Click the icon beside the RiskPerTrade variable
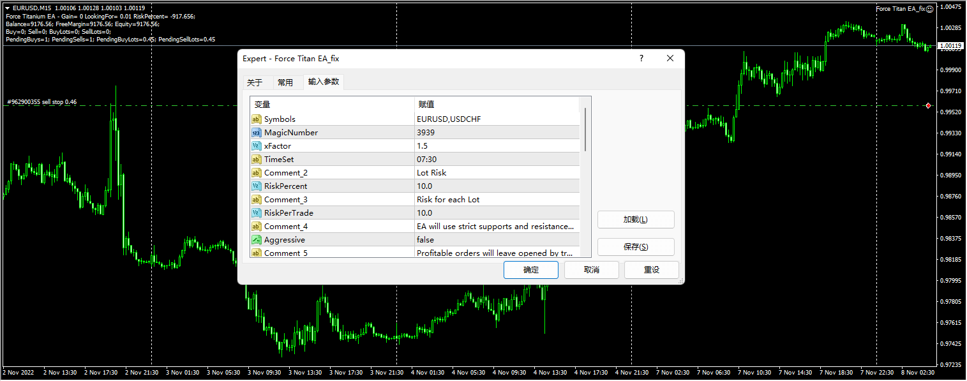967x381 pixels. pos(256,213)
